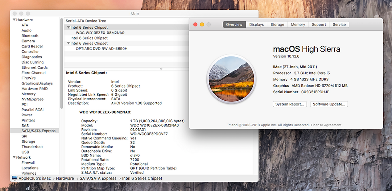Select Graphics/Displays in the sidebar
Screen dimensions: 392x191
click(37, 84)
